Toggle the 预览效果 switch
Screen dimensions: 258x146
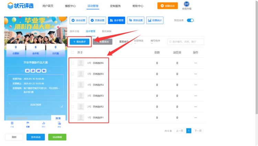click(x=190, y=20)
